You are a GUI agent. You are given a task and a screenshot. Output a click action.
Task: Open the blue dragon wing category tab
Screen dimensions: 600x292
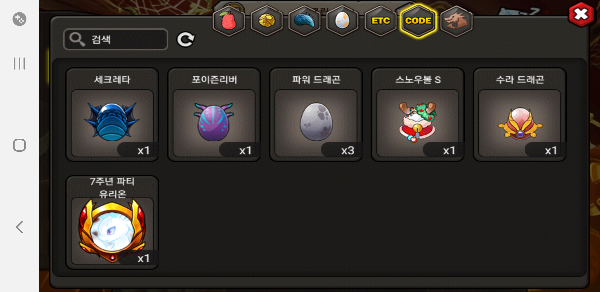tap(305, 21)
